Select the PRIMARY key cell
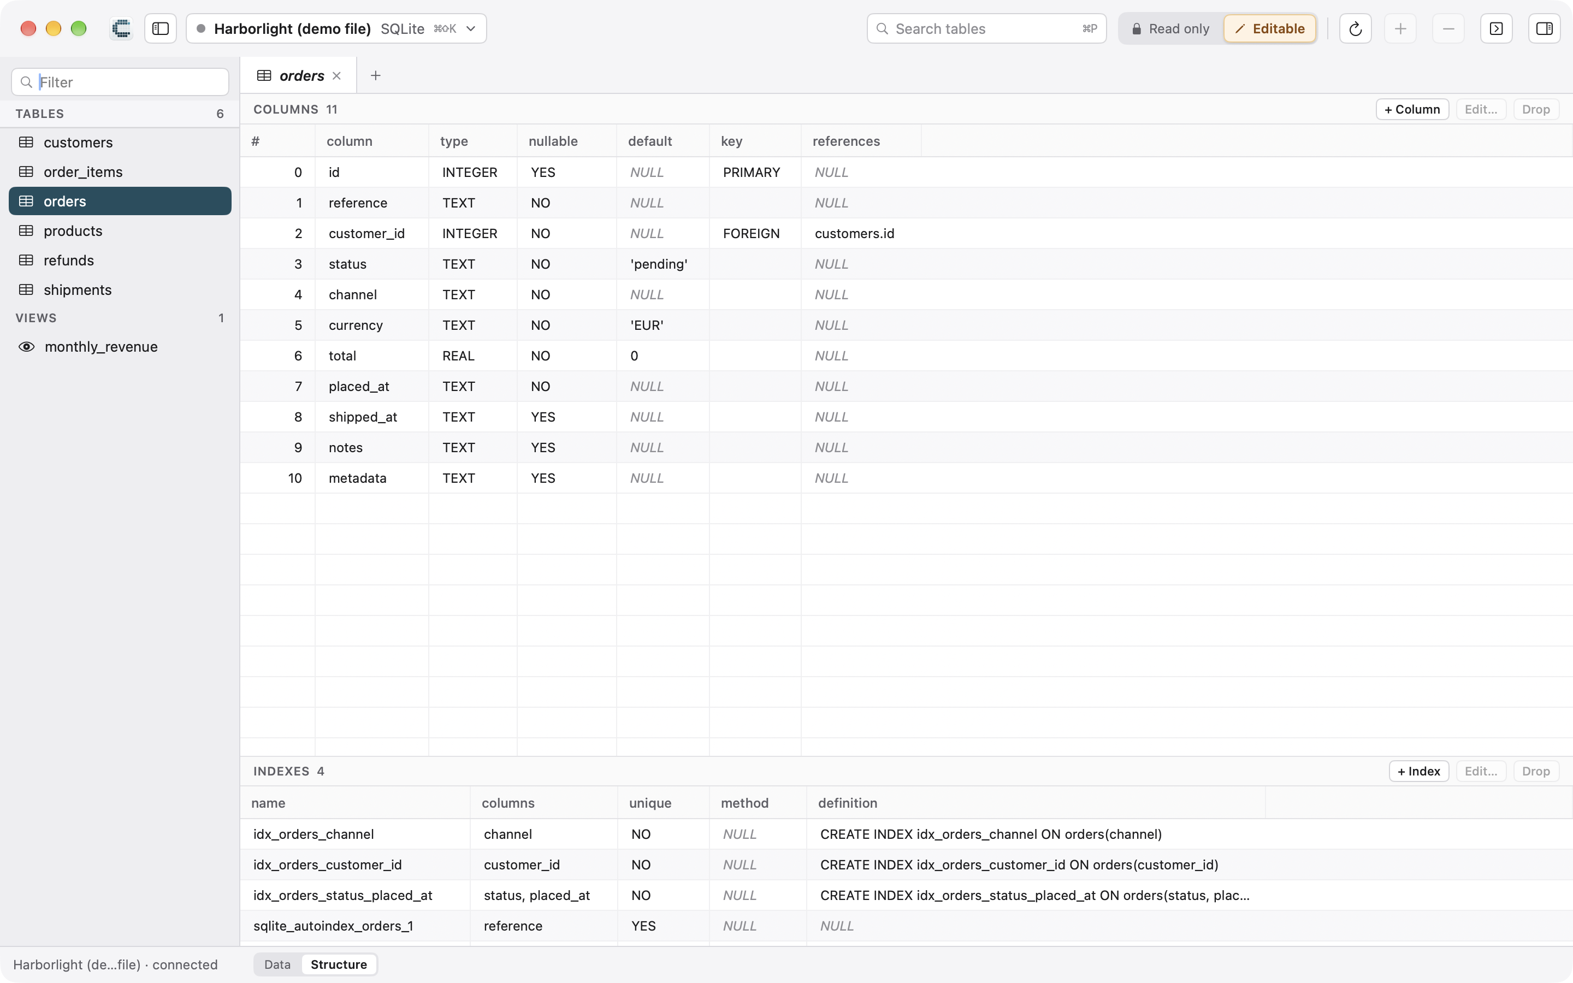1573x983 pixels. [x=755, y=172]
